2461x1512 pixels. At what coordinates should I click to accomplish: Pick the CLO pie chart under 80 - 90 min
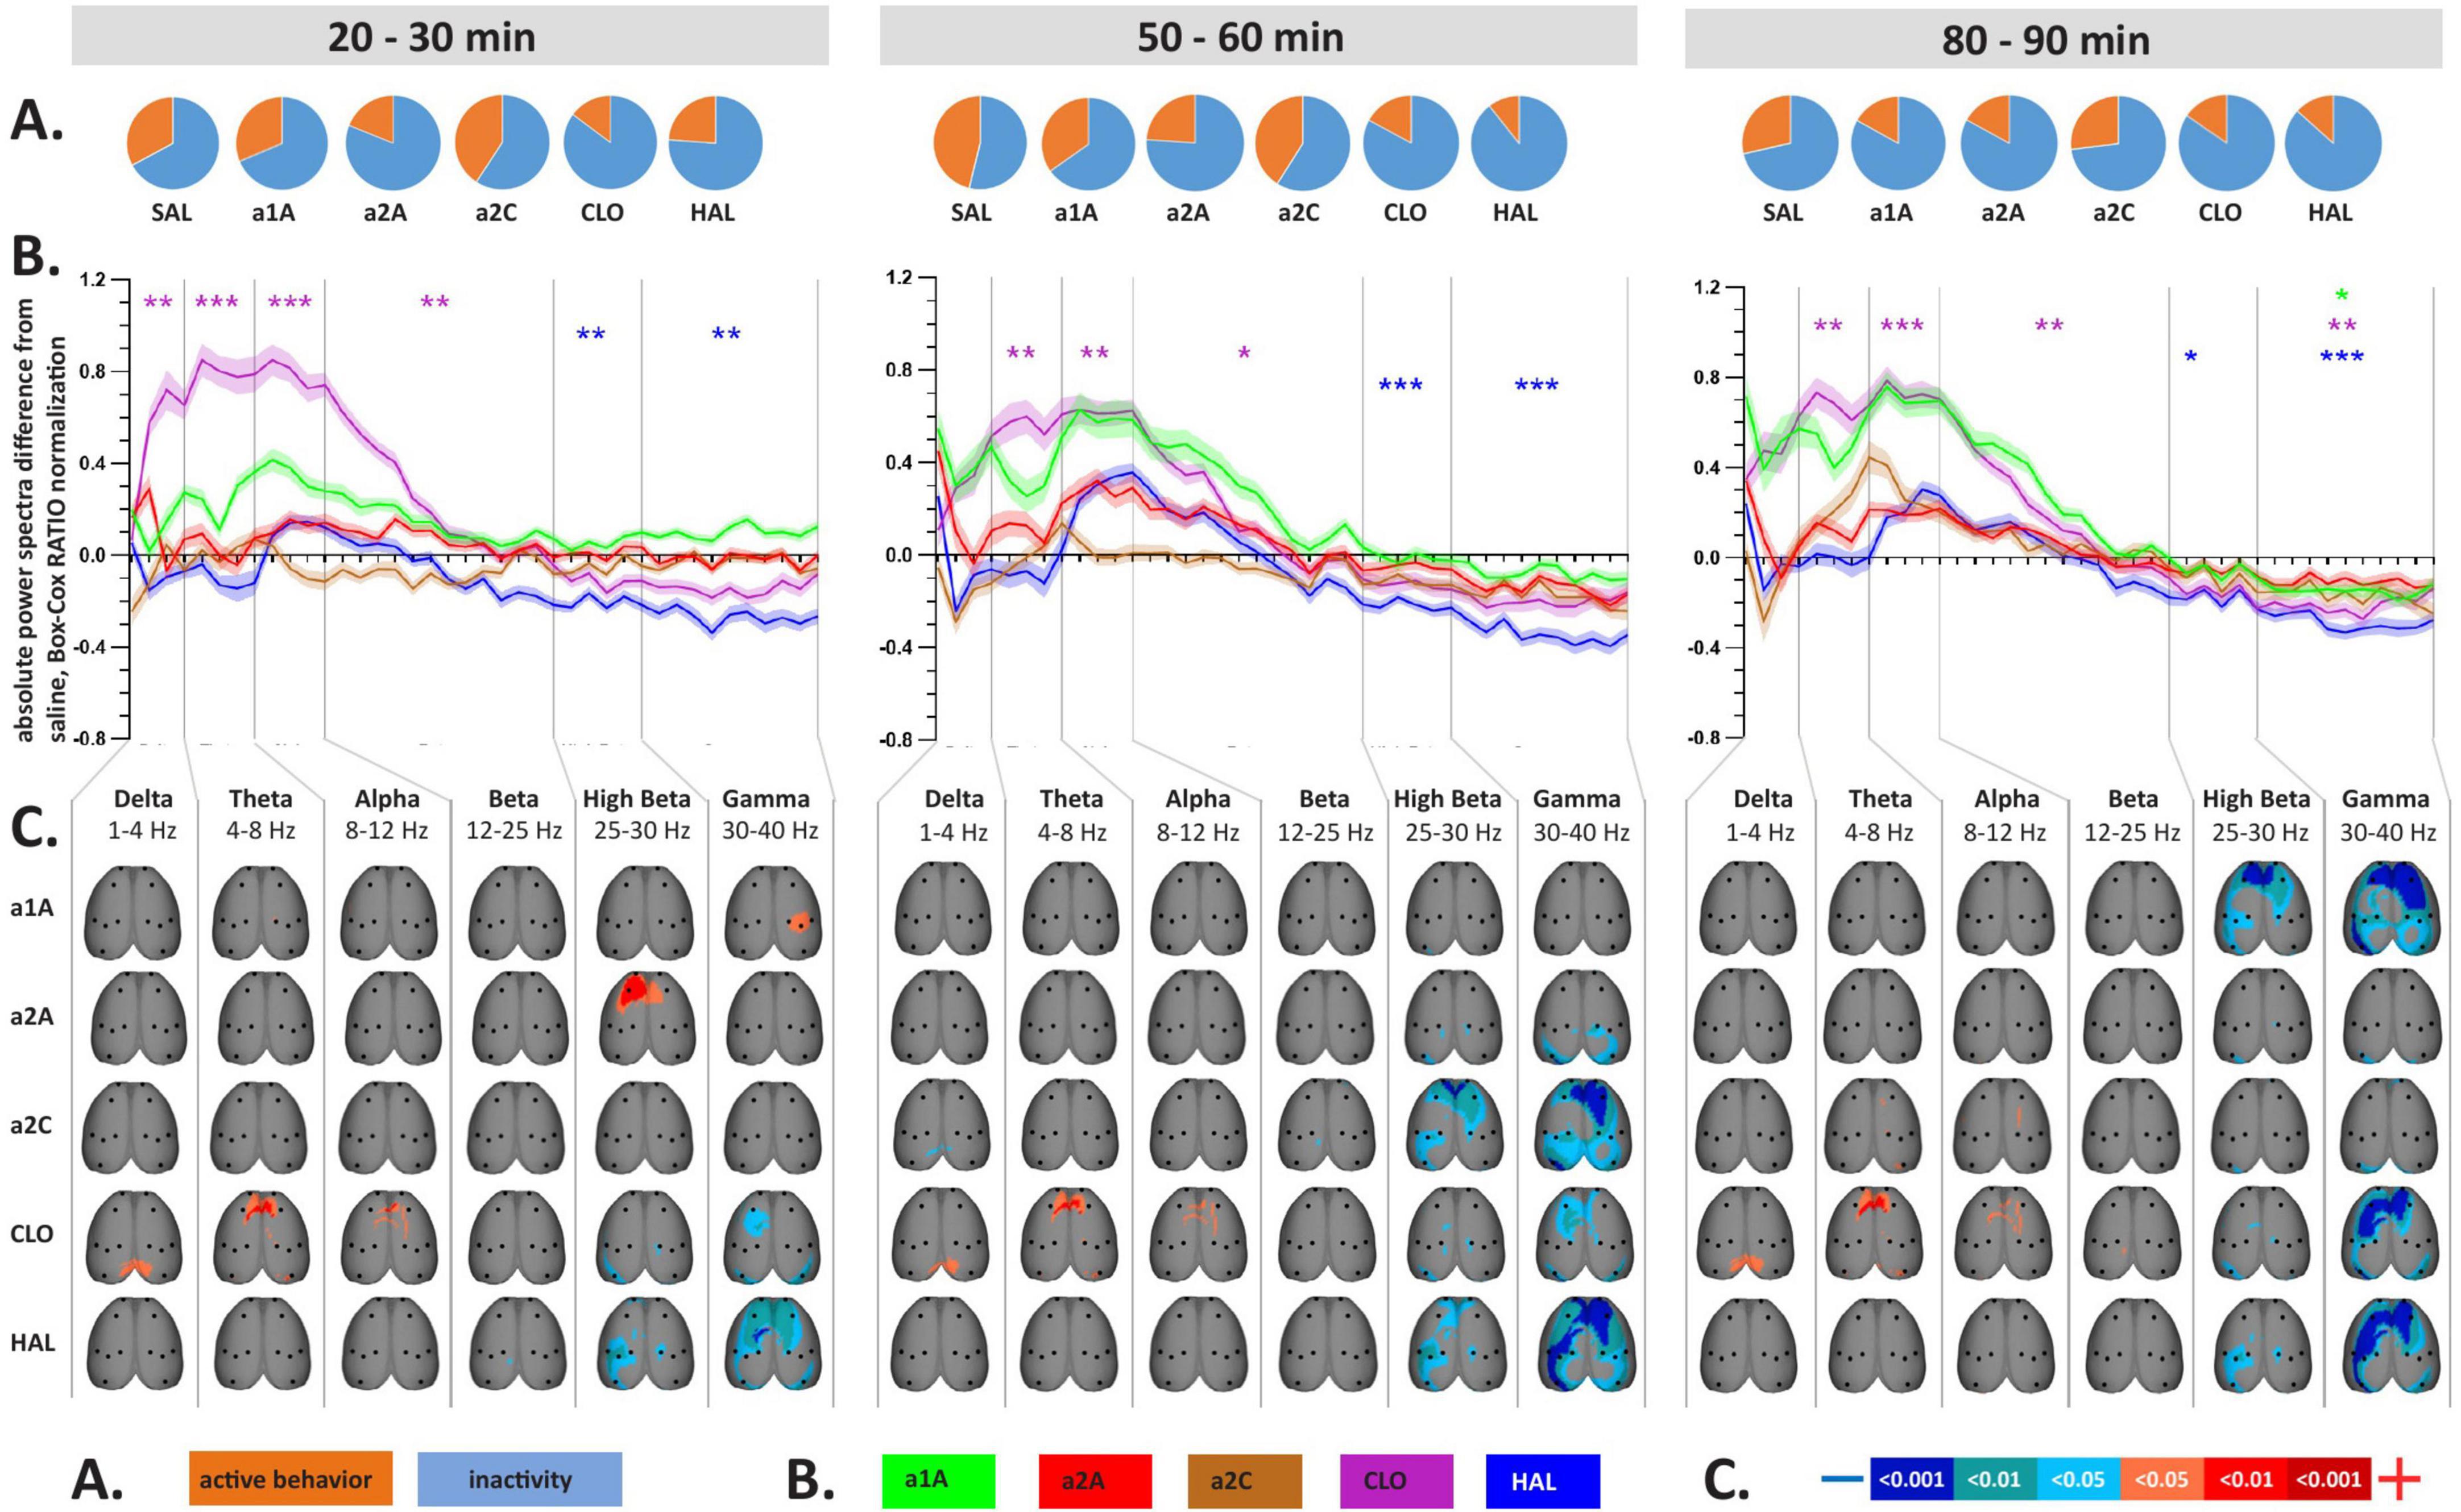click(x=2227, y=143)
